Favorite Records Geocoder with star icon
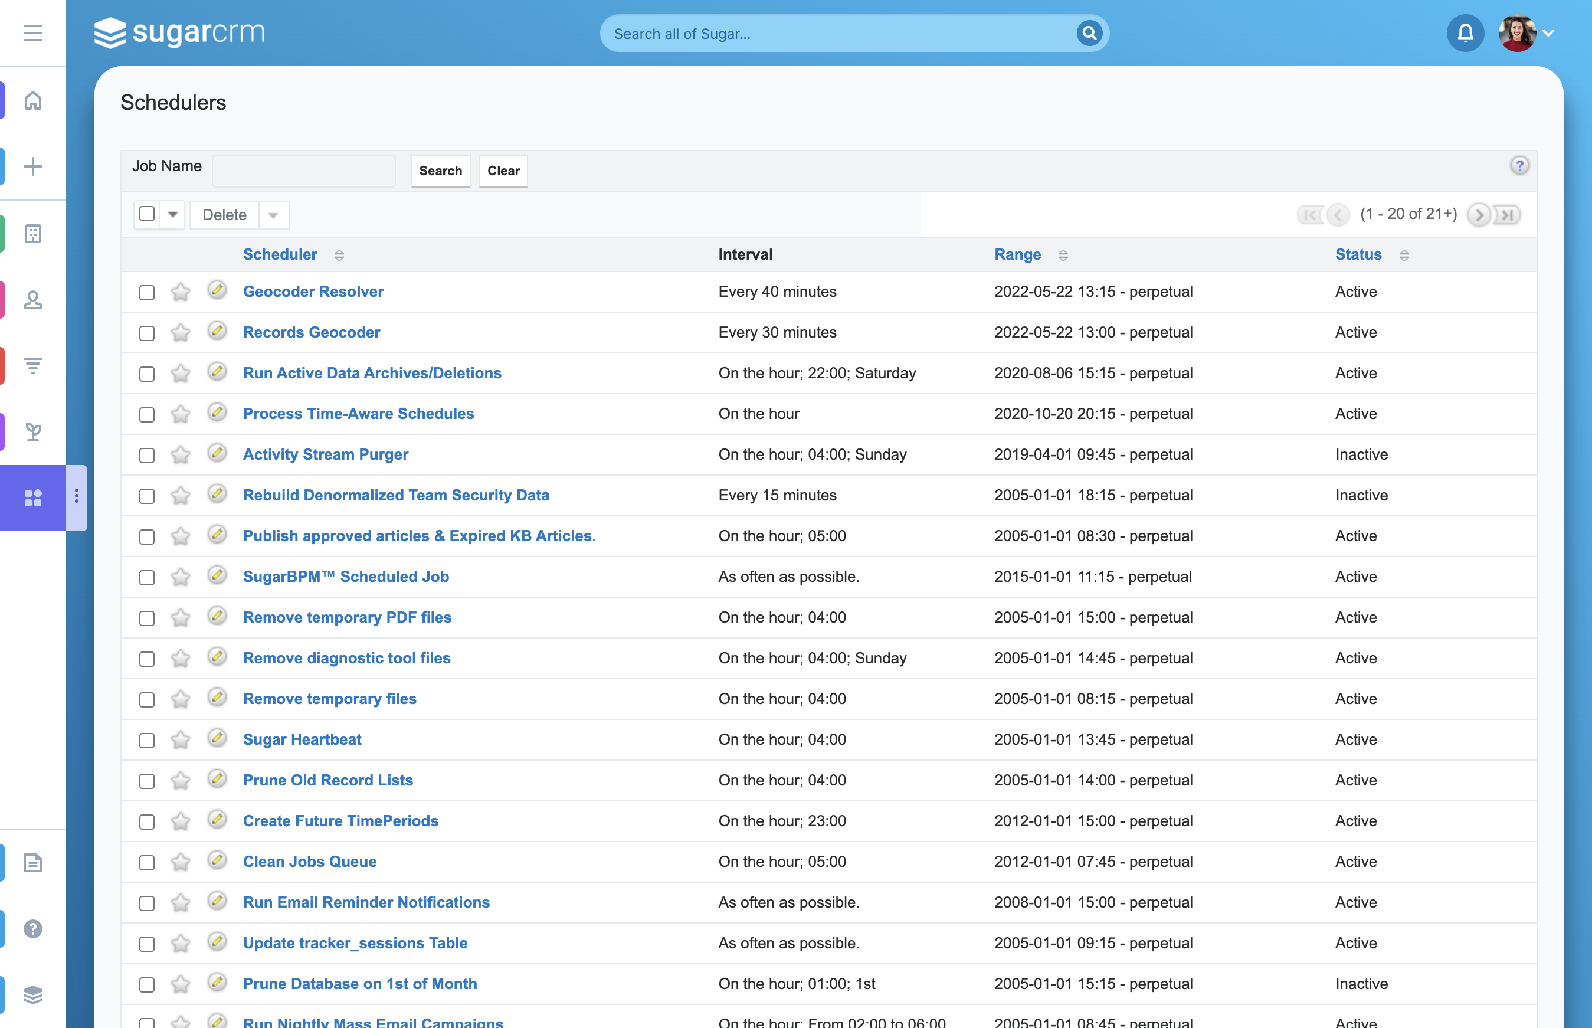The width and height of the screenshot is (1592, 1028). pyautogui.click(x=180, y=332)
